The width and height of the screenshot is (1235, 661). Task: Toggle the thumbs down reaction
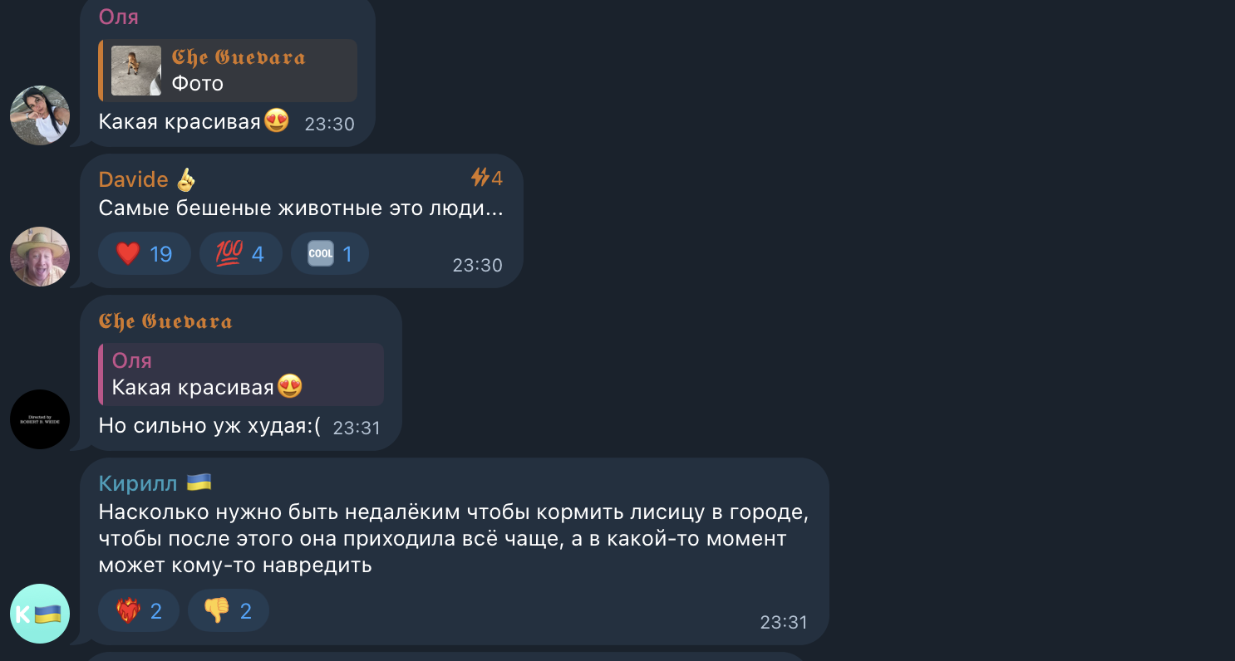point(229,611)
